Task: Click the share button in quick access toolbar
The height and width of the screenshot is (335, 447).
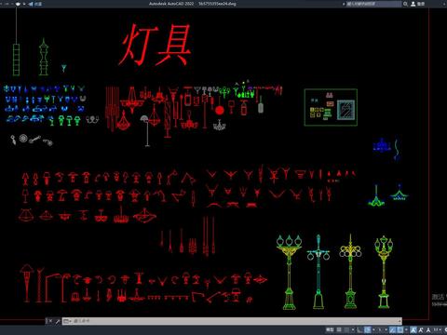Action: pos(35,4)
